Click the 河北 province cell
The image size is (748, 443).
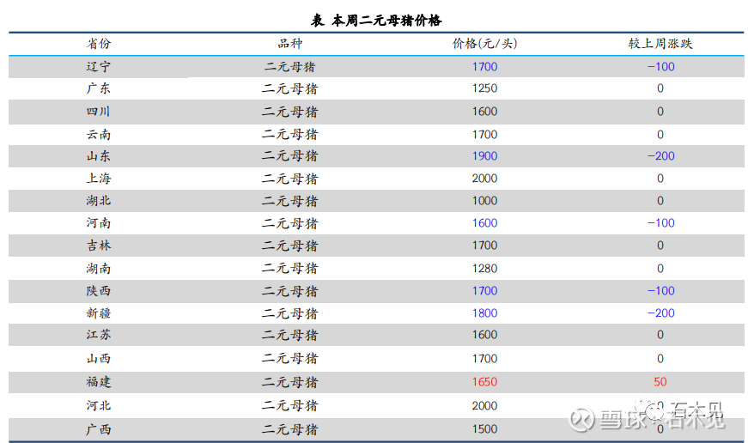[99, 406]
